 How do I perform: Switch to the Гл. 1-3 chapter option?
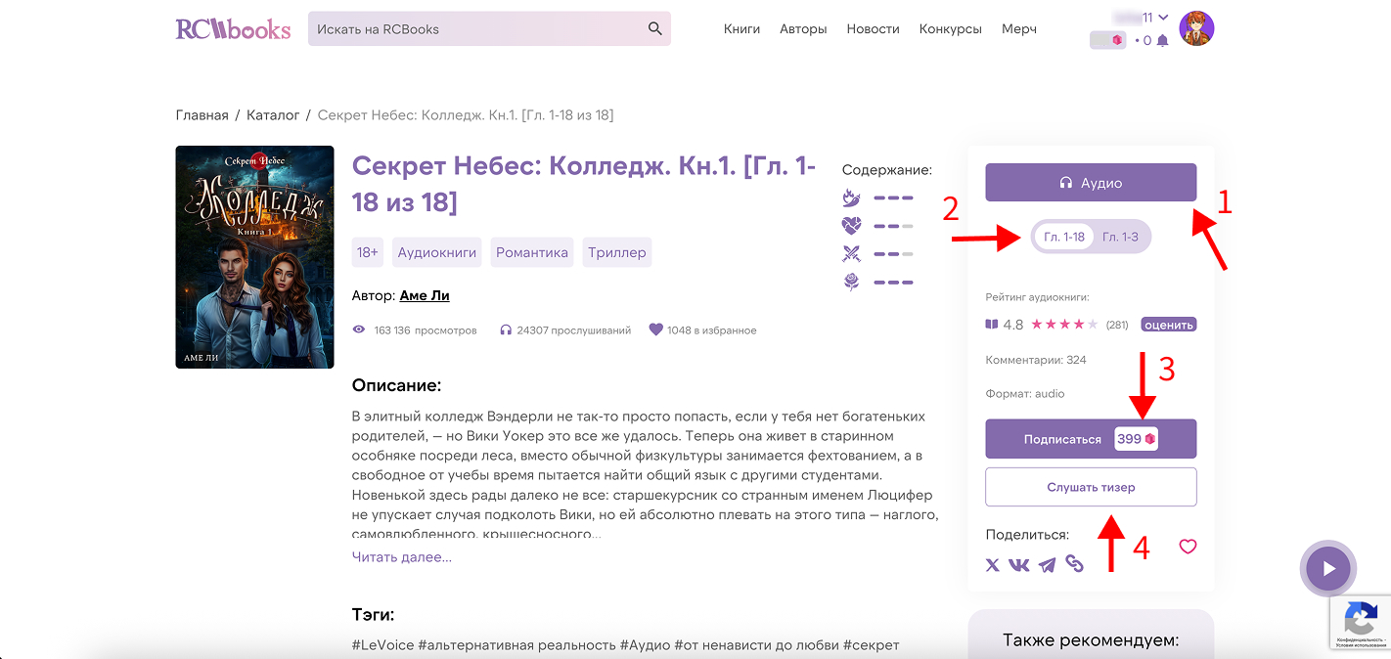[1120, 237]
